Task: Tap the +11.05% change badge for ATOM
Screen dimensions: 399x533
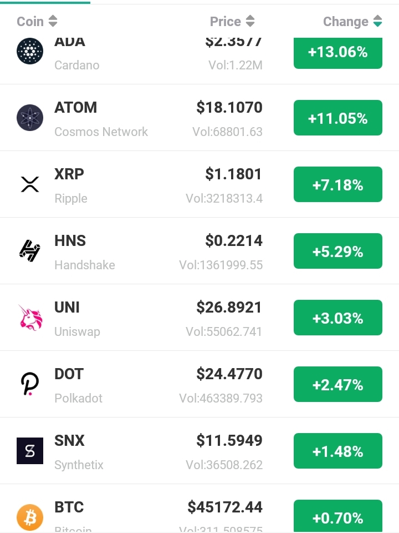Action: 338,118
